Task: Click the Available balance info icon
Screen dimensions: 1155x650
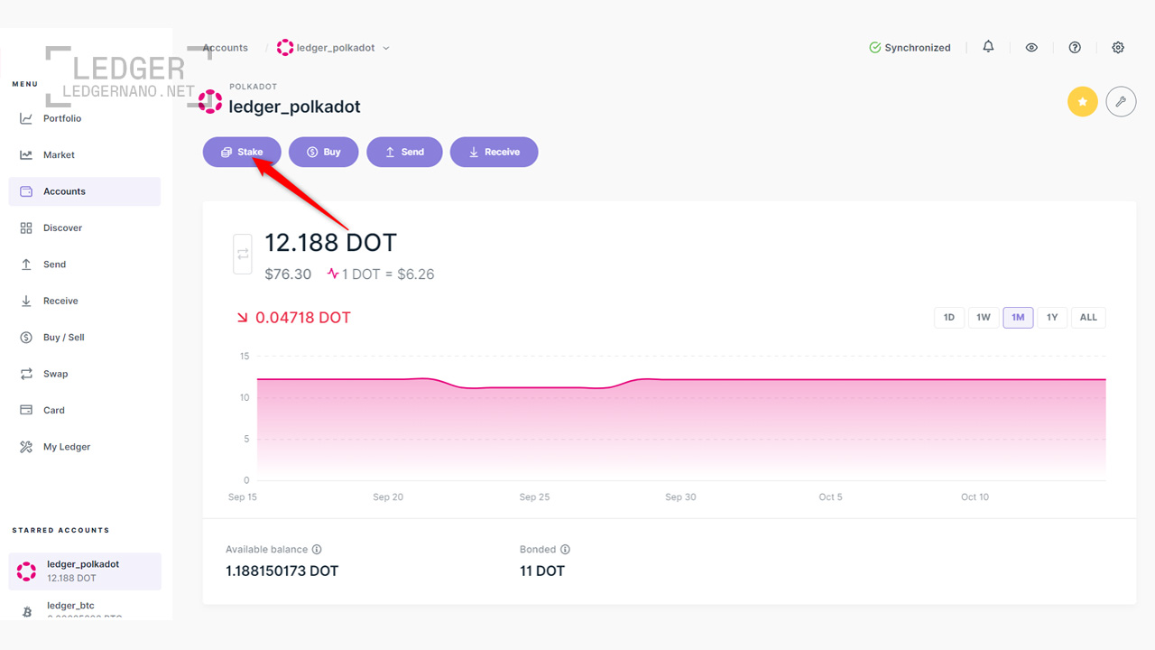Action: coord(317,549)
